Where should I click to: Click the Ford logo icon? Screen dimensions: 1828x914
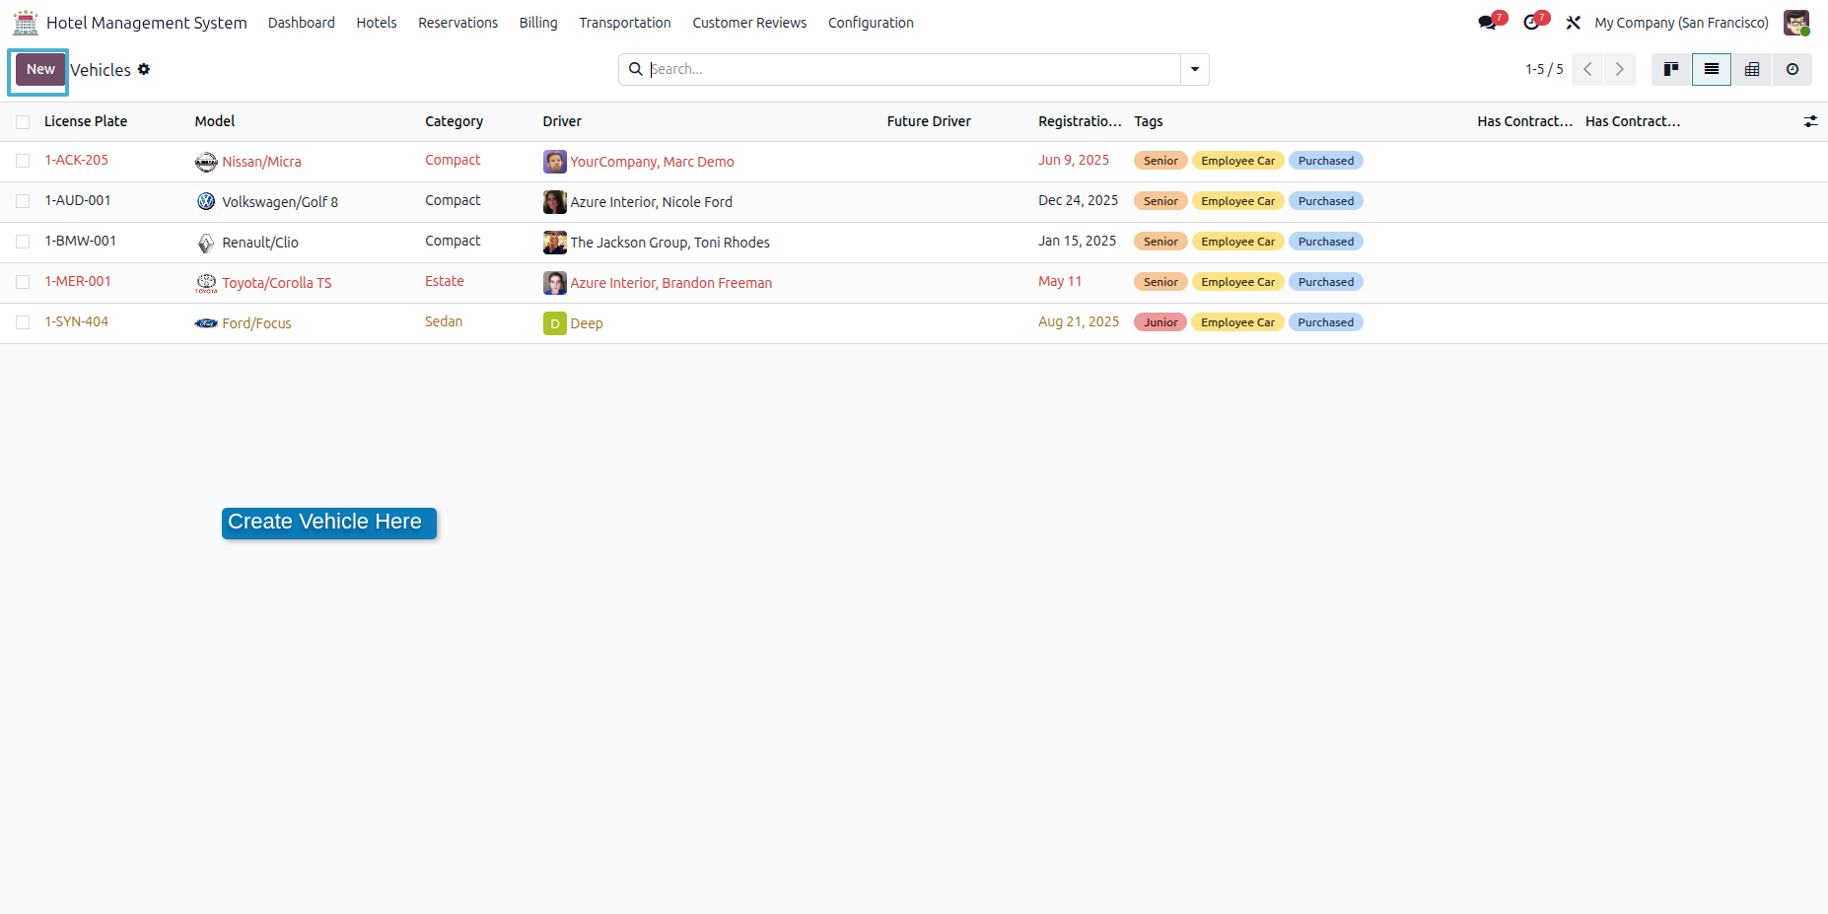point(206,323)
